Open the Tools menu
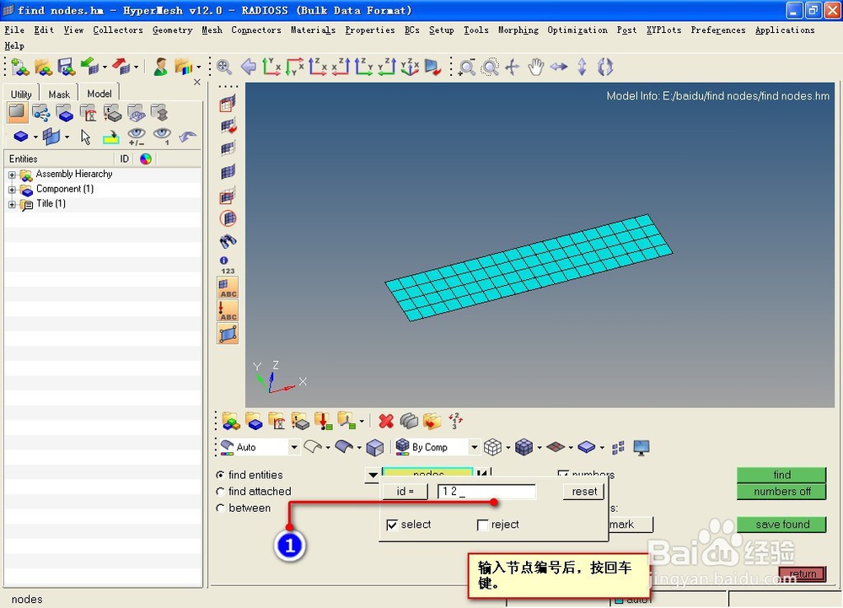The image size is (843, 608). (x=475, y=30)
